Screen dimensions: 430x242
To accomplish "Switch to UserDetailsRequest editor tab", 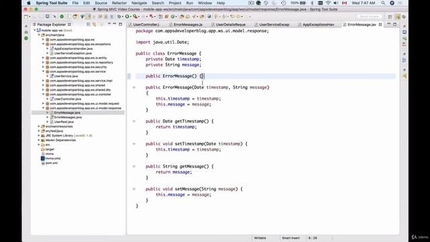I will click(x=230, y=24).
